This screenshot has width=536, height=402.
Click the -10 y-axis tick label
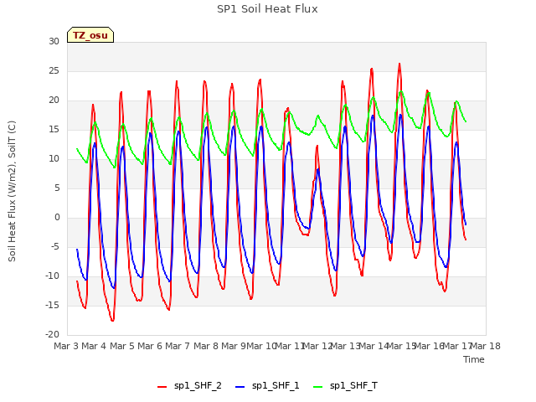coord(52,276)
